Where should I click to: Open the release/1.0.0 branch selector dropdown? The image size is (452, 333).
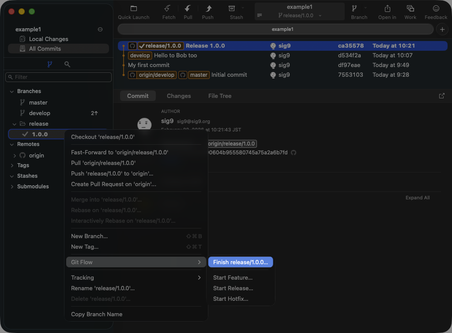tap(300, 15)
